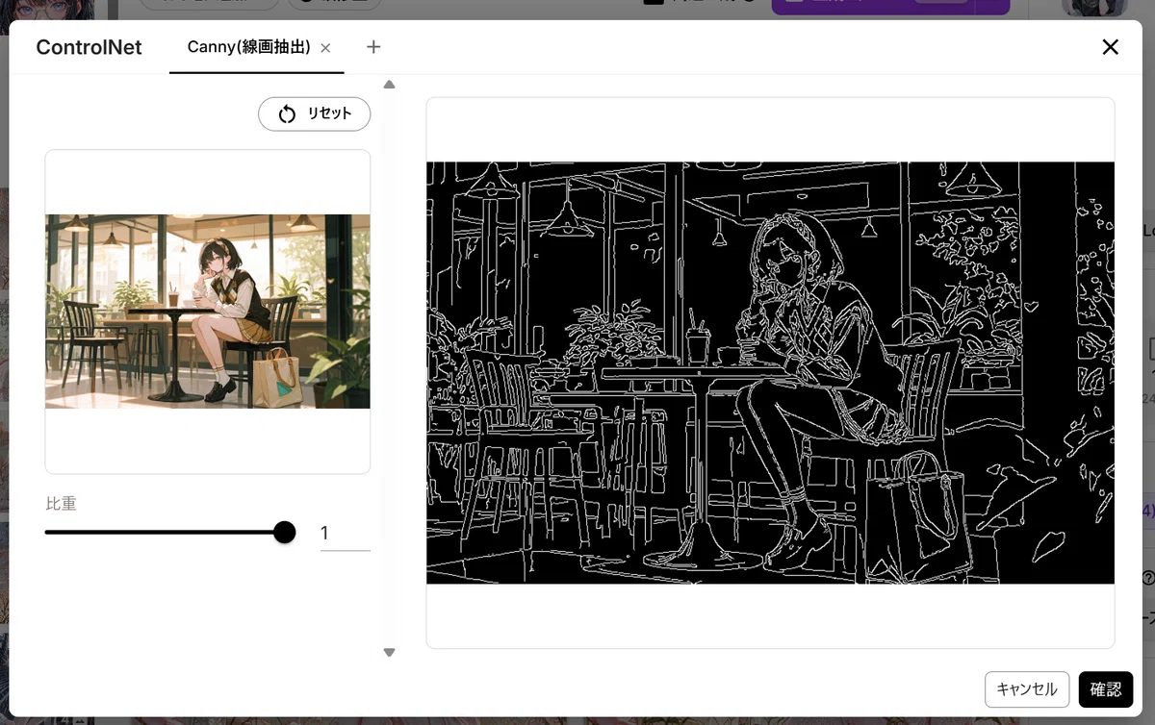
Task: Close the ControlNet dialog with the X
Action: [x=1110, y=47]
